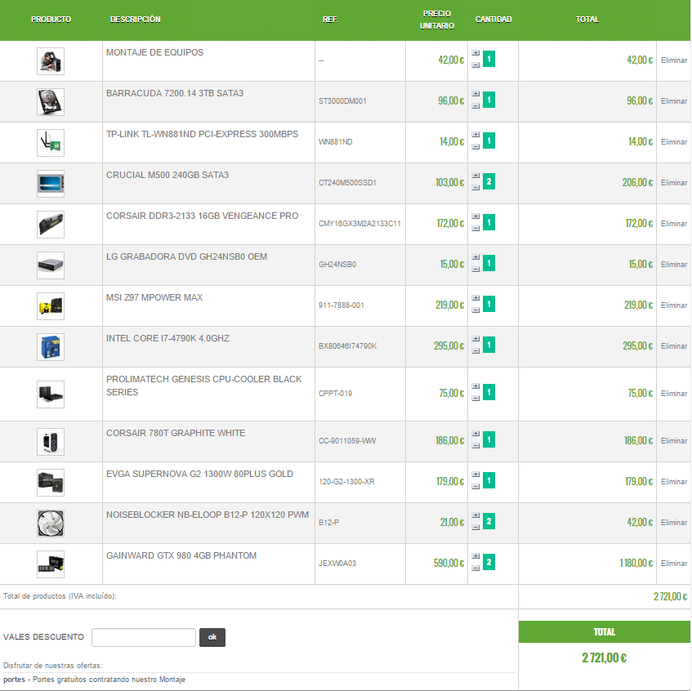This screenshot has width=692, height=691.
Task: Open CRUCIAL M500 SSD thumbnail
Action: click(x=51, y=184)
